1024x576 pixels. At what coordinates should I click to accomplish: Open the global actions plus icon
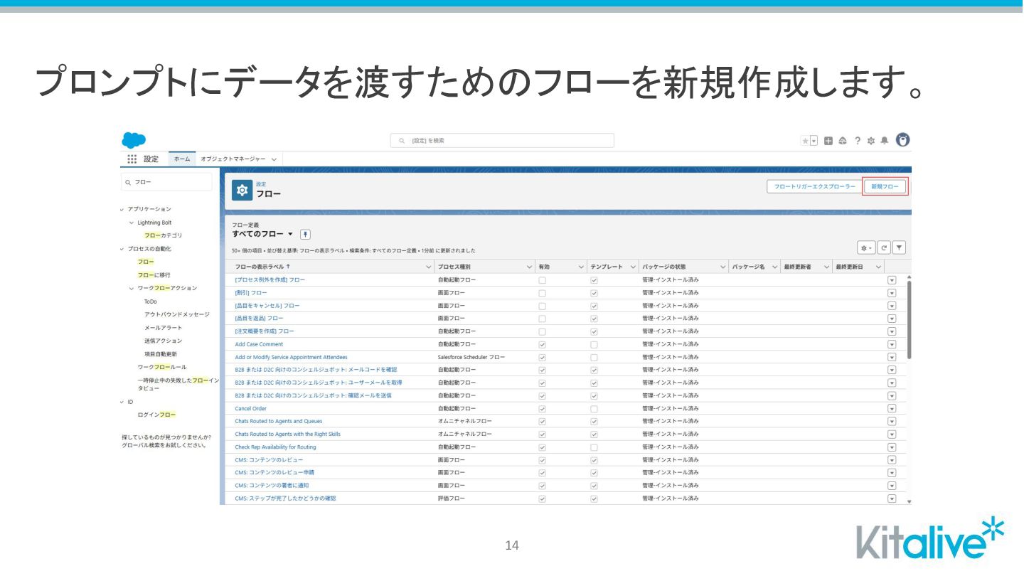(x=828, y=141)
